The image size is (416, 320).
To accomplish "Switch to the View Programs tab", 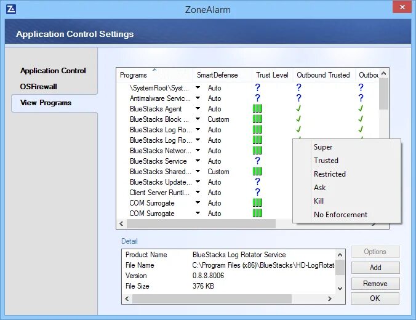I will pyautogui.click(x=54, y=103).
